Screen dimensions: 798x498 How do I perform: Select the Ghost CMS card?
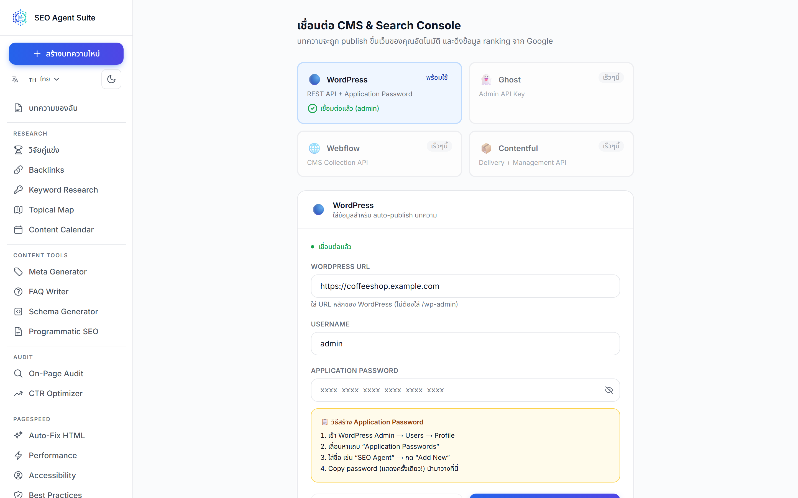click(551, 93)
